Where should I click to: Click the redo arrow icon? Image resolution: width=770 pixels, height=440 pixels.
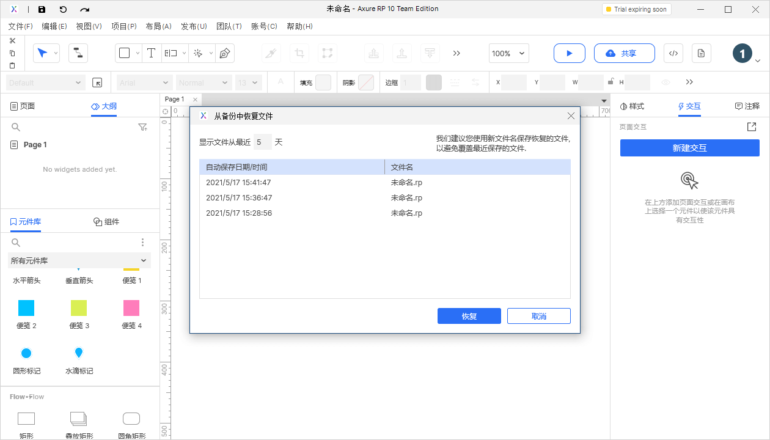pos(85,9)
